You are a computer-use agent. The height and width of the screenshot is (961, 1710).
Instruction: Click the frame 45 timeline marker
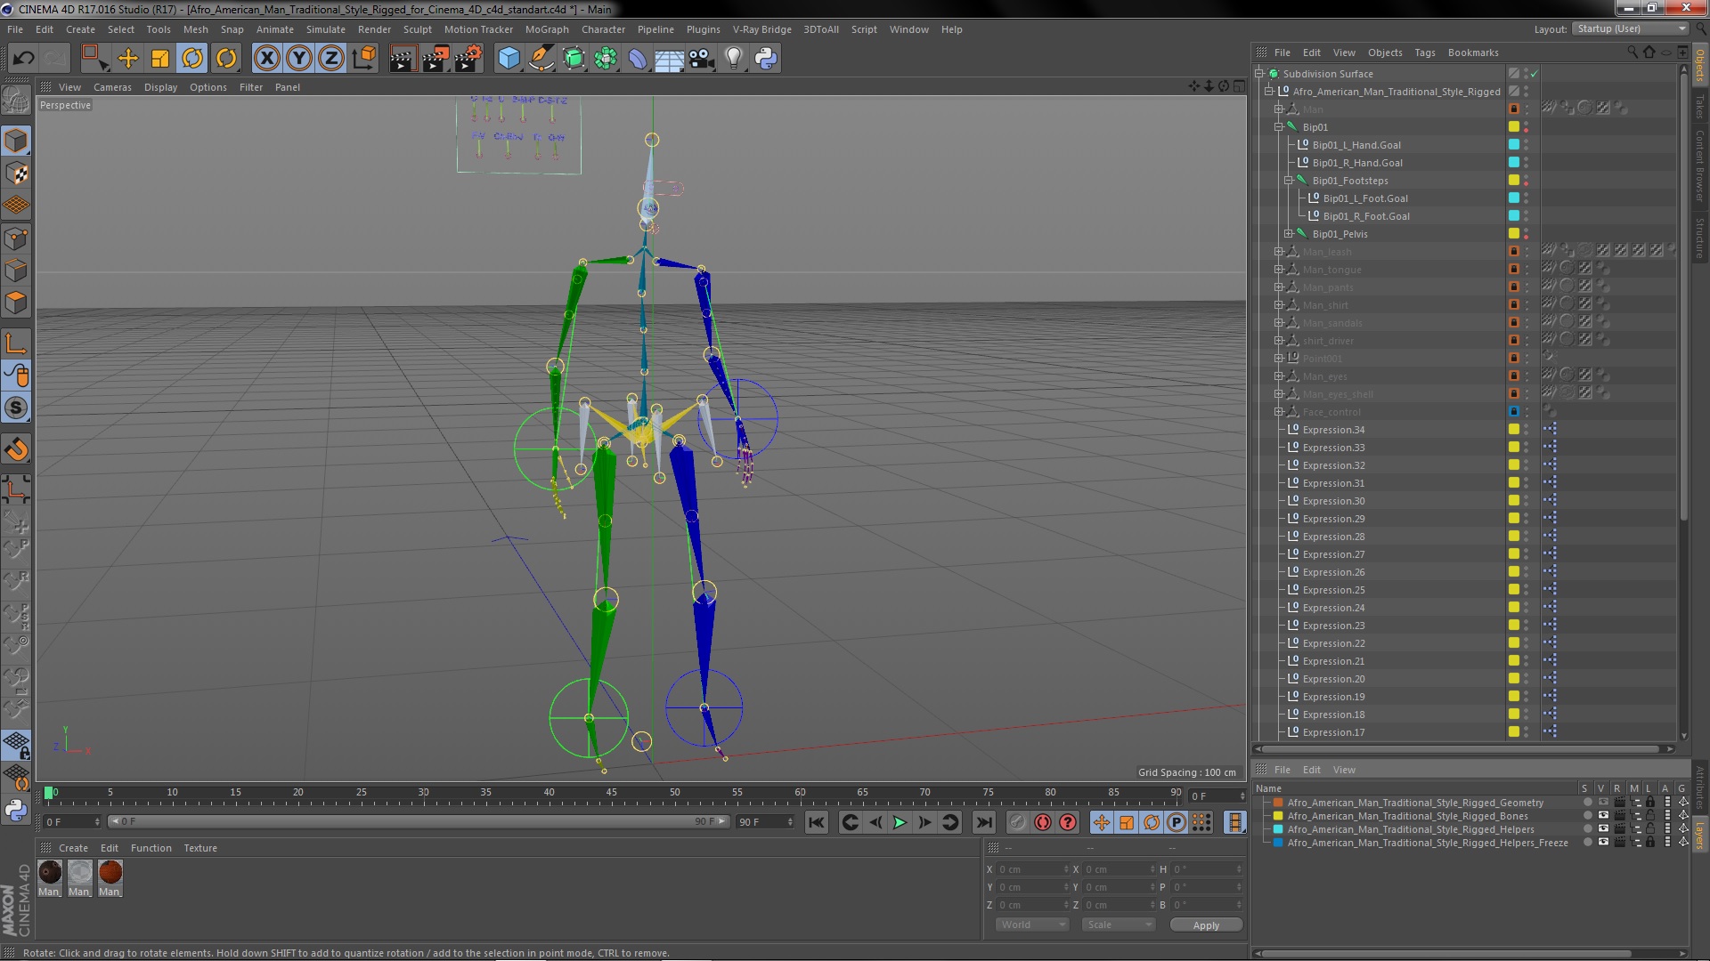611,792
